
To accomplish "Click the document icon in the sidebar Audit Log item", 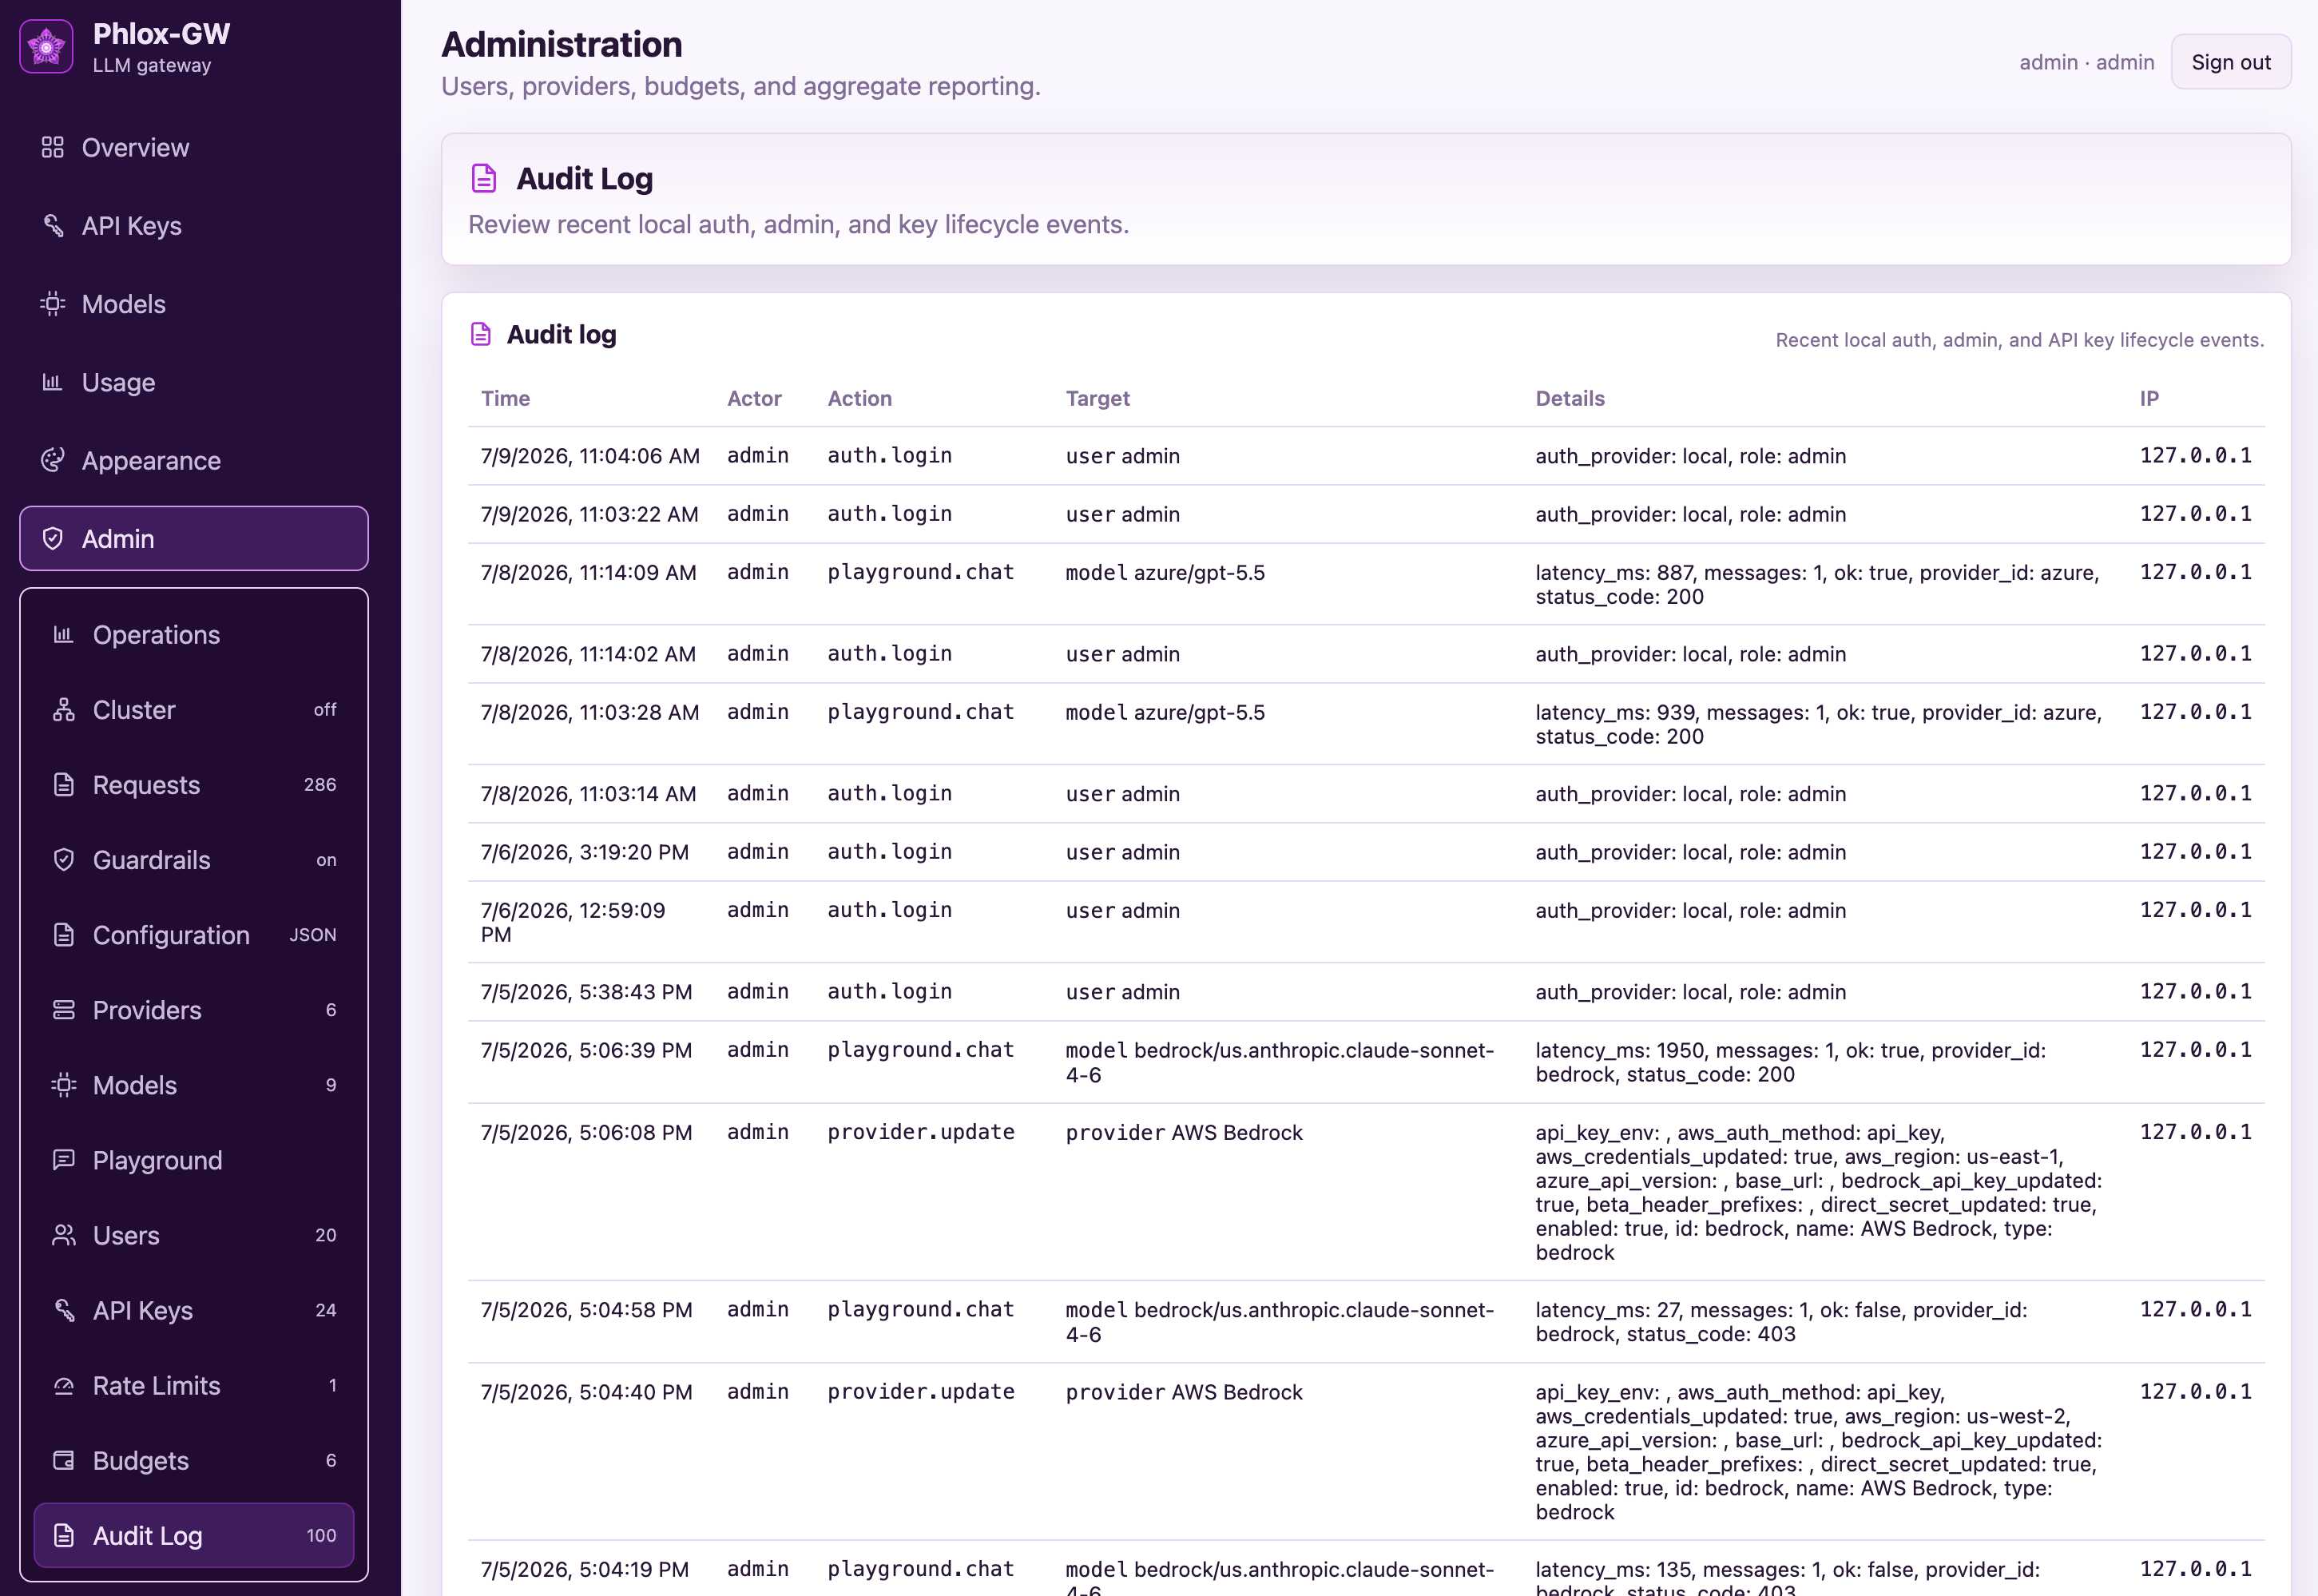I will coord(64,1535).
